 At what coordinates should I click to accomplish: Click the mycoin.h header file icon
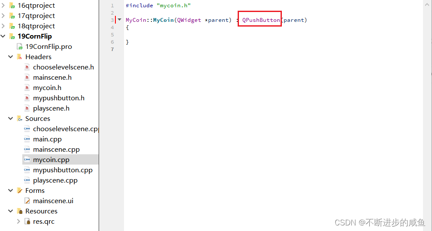tap(27, 88)
